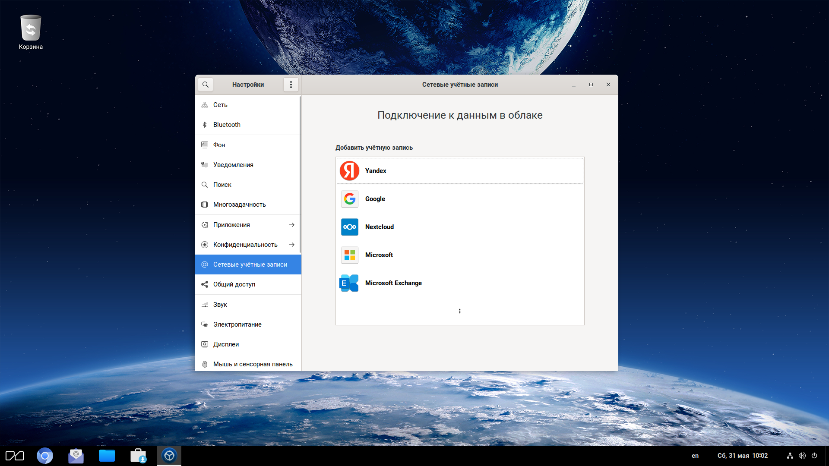This screenshot has width=829, height=466.
Task: Expand the Приложения section arrow
Action: point(292,225)
